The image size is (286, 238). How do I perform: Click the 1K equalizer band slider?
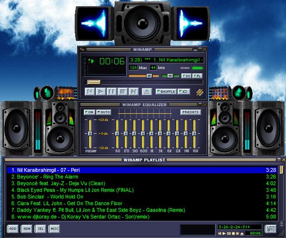click(x=151, y=134)
